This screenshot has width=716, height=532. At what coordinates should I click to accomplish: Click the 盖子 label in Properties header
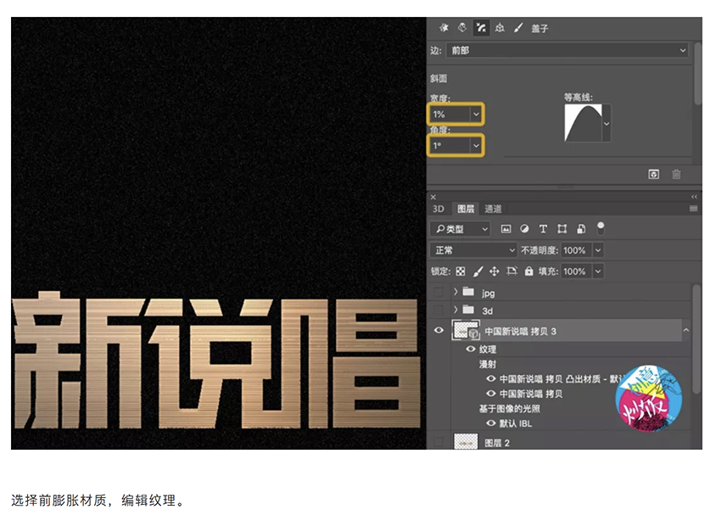point(540,28)
